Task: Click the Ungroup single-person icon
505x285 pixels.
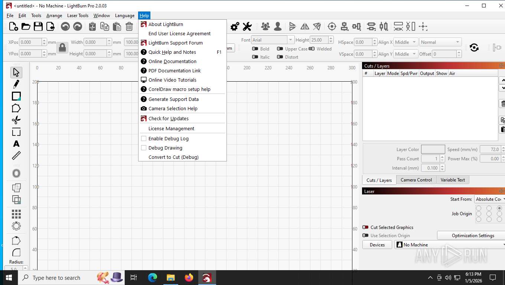Action: tap(277, 26)
